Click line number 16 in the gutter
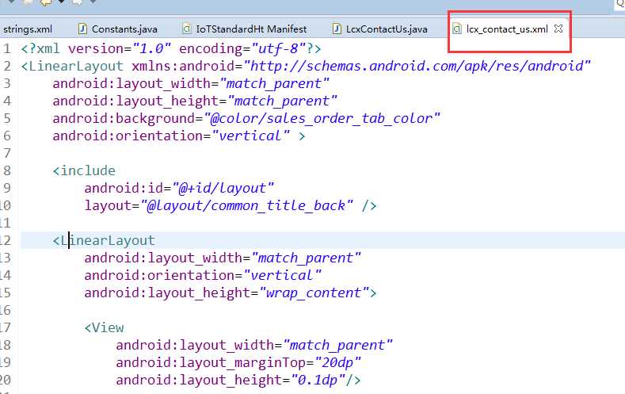Image resolution: width=625 pixels, height=394 pixels. coord(6,310)
